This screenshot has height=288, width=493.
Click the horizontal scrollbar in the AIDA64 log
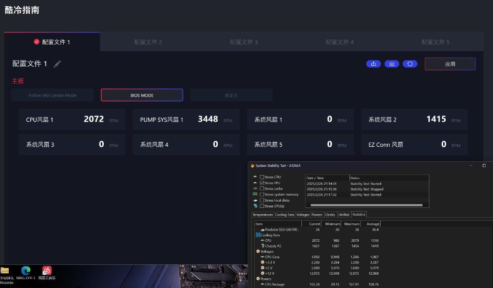366,205
